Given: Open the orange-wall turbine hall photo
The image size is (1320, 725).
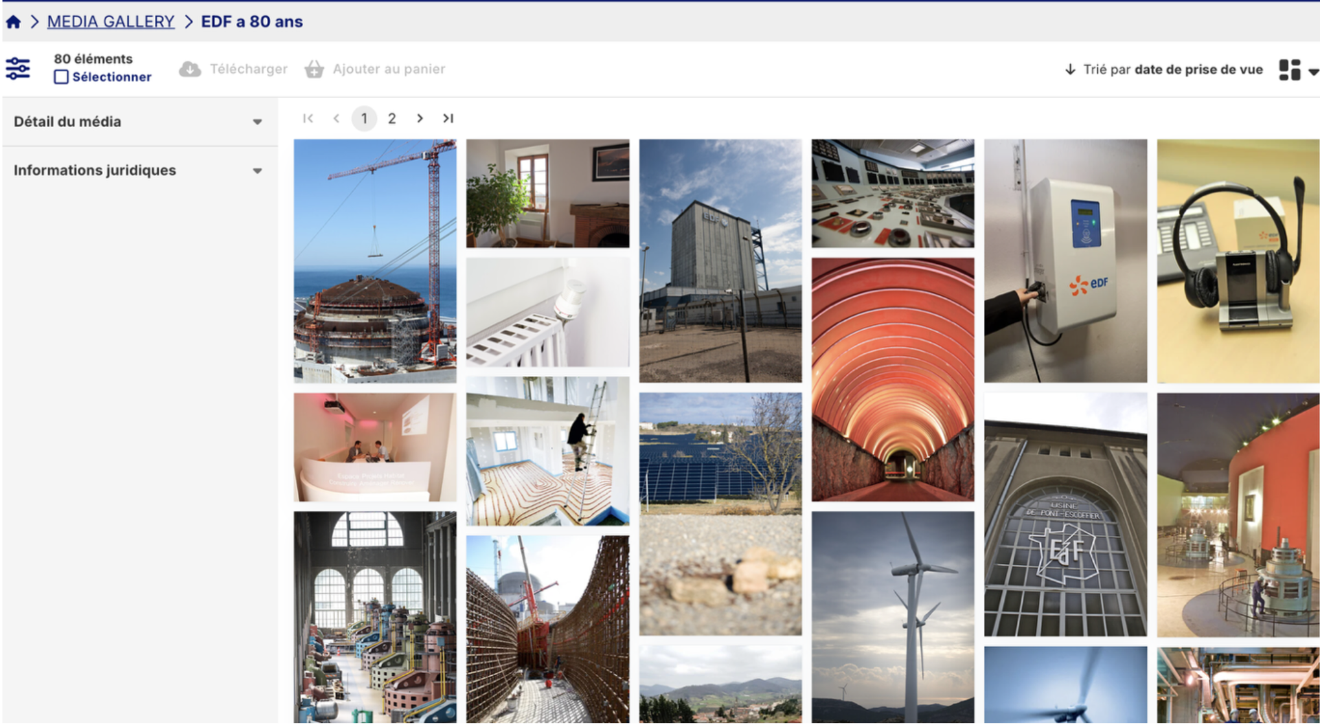Looking at the screenshot, I should (1238, 515).
